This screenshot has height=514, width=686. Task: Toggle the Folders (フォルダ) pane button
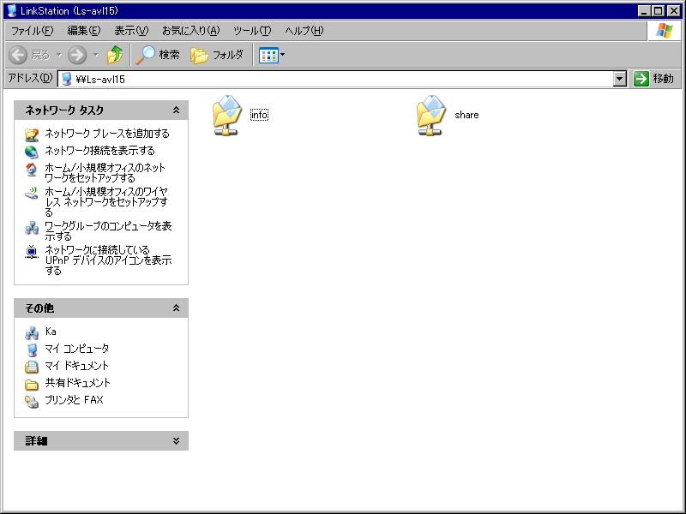click(217, 55)
